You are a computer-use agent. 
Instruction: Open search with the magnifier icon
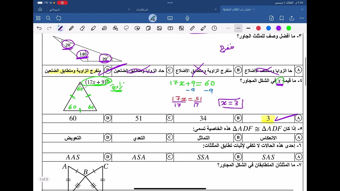pos(48,18)
